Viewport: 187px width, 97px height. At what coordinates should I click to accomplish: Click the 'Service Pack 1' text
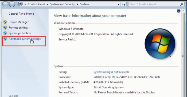(x=67, y=40)
